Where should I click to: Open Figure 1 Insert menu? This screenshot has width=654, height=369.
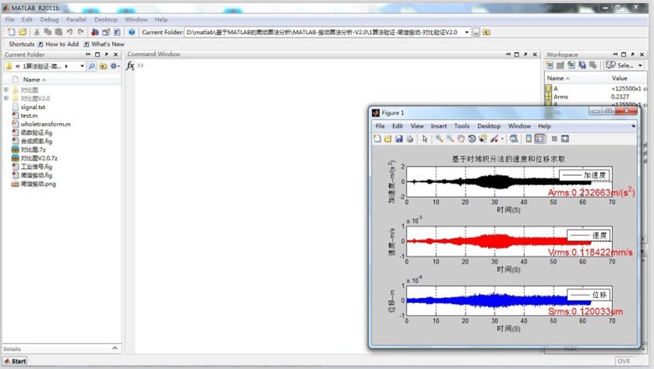[438, 126]
